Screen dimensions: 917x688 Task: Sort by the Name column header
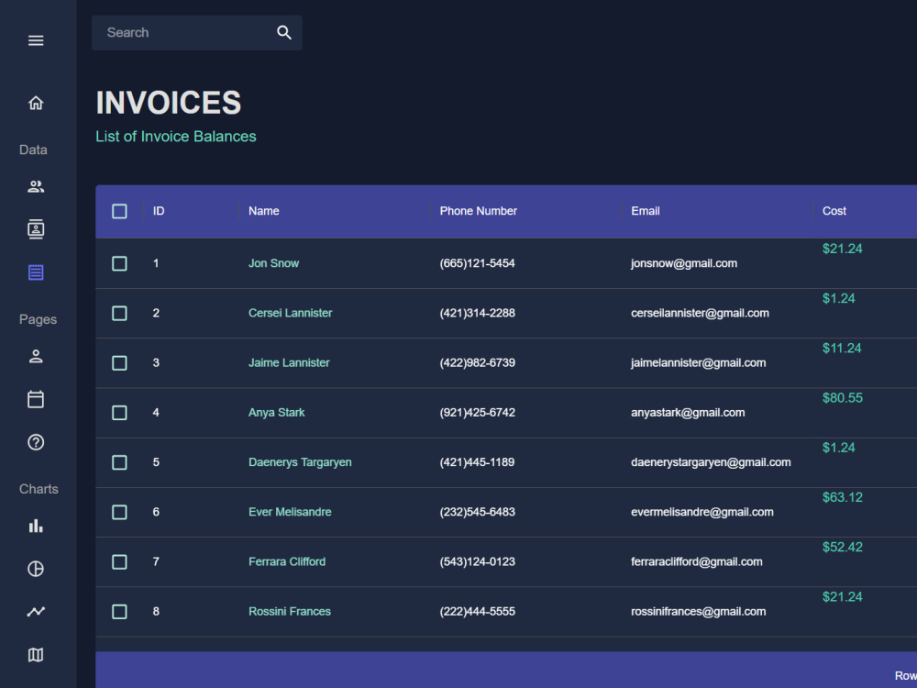pos(264,211)
